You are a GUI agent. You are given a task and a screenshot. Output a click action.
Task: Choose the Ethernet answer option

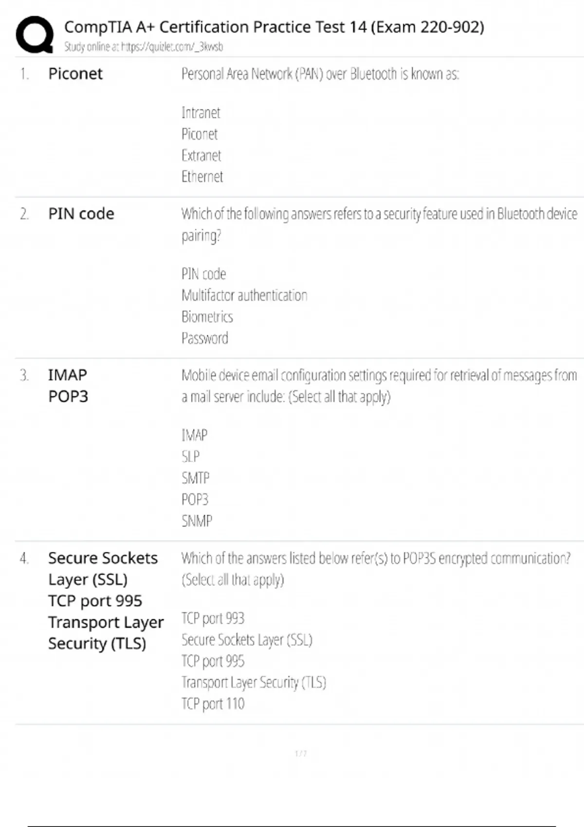(x=202, y=177)
